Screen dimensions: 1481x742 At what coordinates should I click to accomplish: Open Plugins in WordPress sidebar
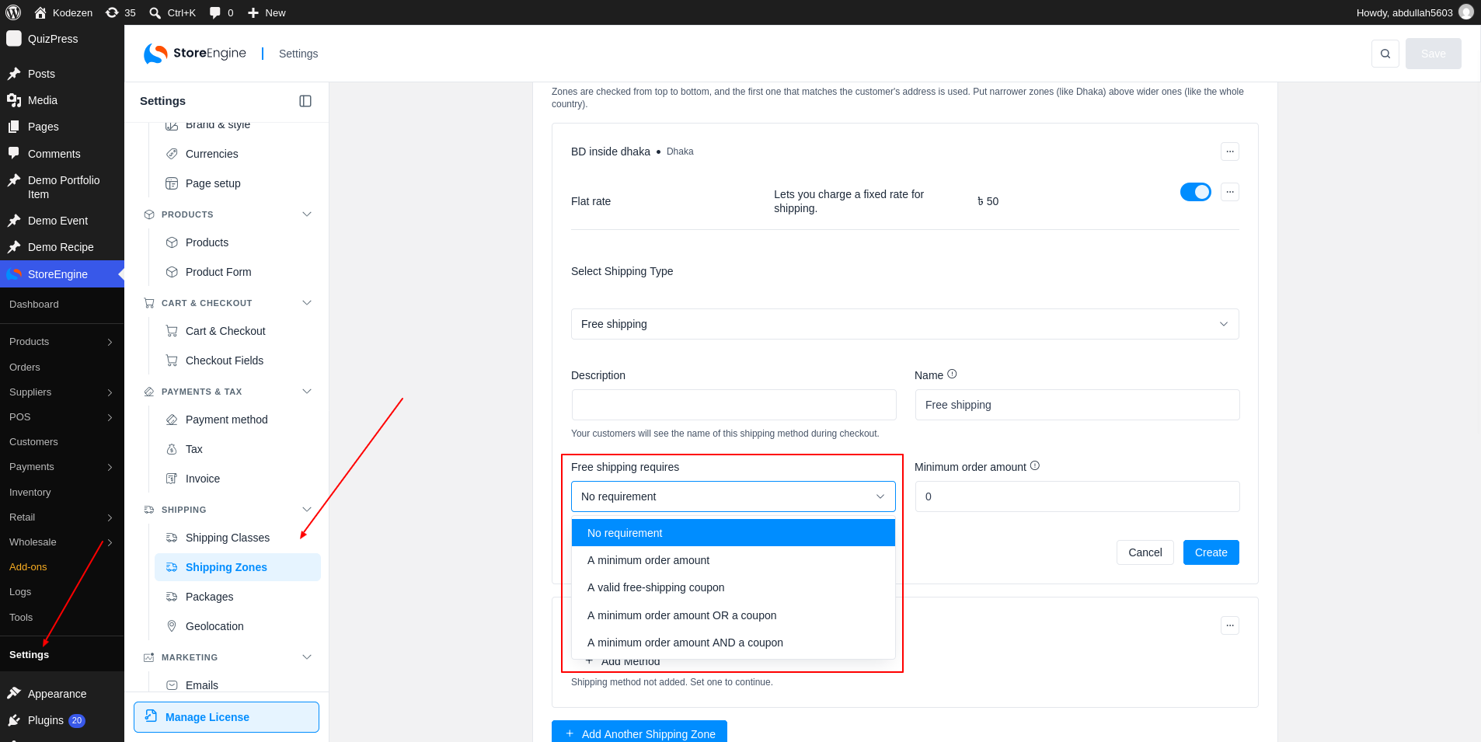click(46, 720)
